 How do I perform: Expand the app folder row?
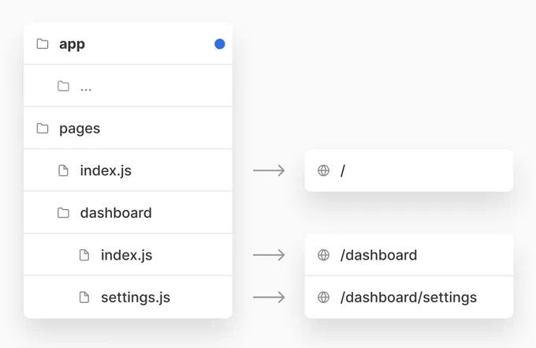coord(128,43)
